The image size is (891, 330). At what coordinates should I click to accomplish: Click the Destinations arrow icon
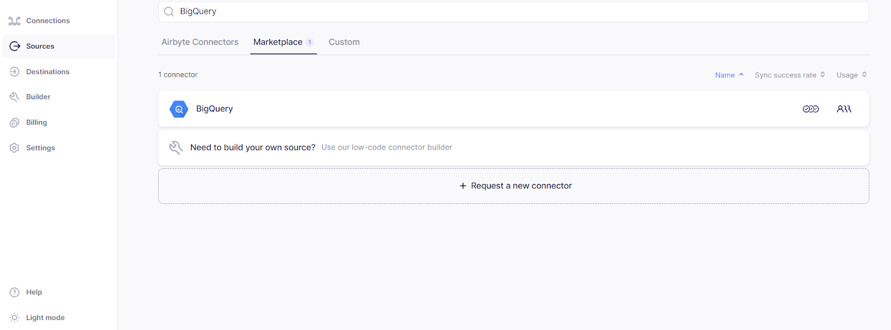[x=14, y=72]
